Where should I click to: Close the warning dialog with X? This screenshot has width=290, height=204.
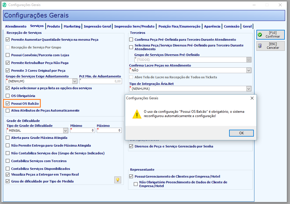click(252, 98)
